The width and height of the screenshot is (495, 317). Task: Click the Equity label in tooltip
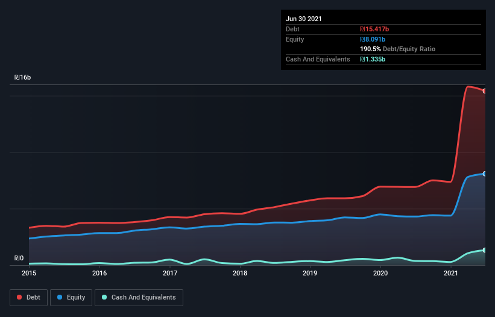pos(295,39)
